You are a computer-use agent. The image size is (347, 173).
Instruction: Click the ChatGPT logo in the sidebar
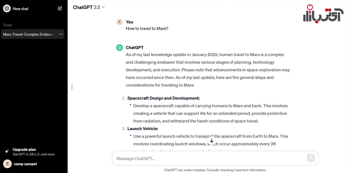pos(7,9)
